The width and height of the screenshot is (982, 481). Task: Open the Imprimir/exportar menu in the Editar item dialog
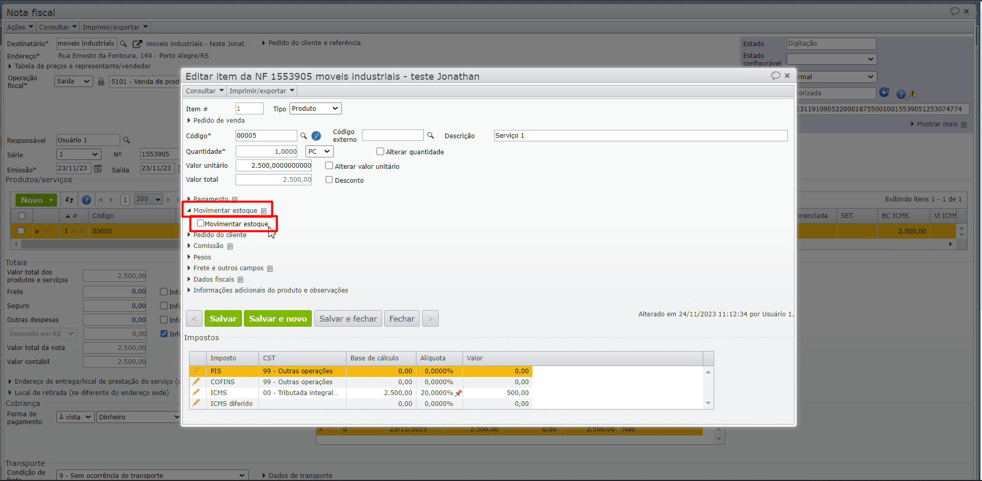click(262, 91)
